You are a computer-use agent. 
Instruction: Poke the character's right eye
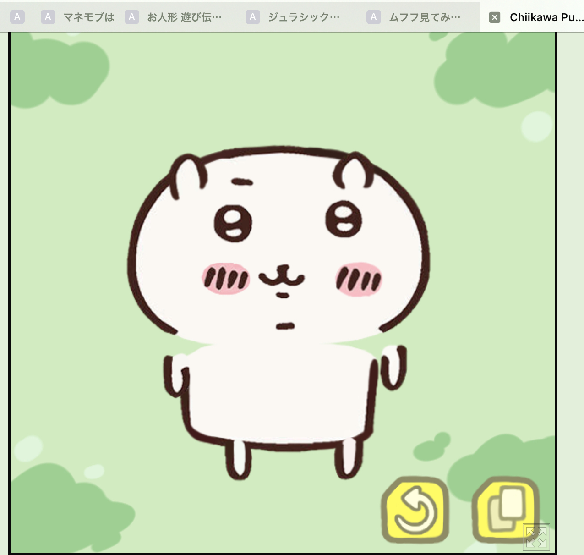click(344, 219)
